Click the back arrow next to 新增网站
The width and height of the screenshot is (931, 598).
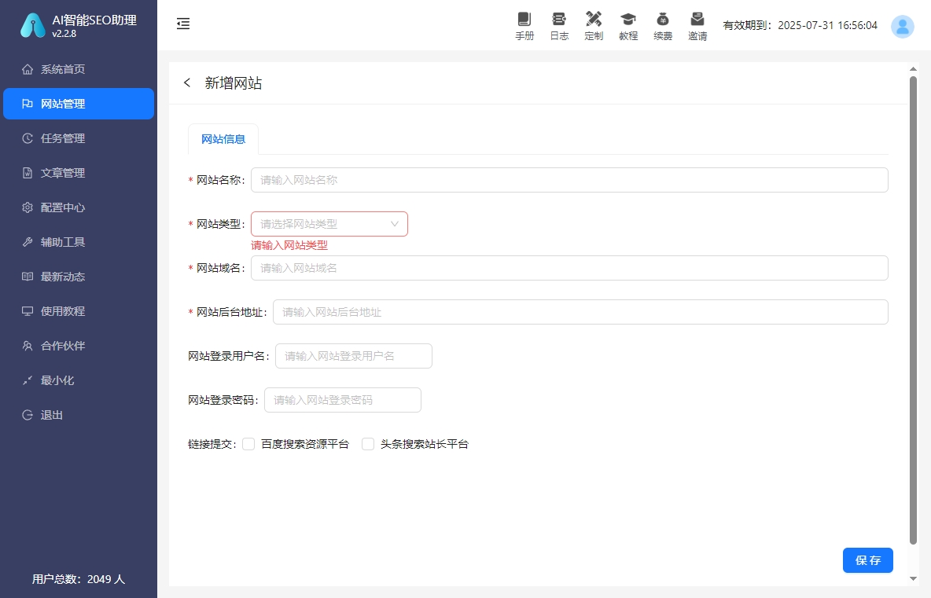click(x=187, y=83)
